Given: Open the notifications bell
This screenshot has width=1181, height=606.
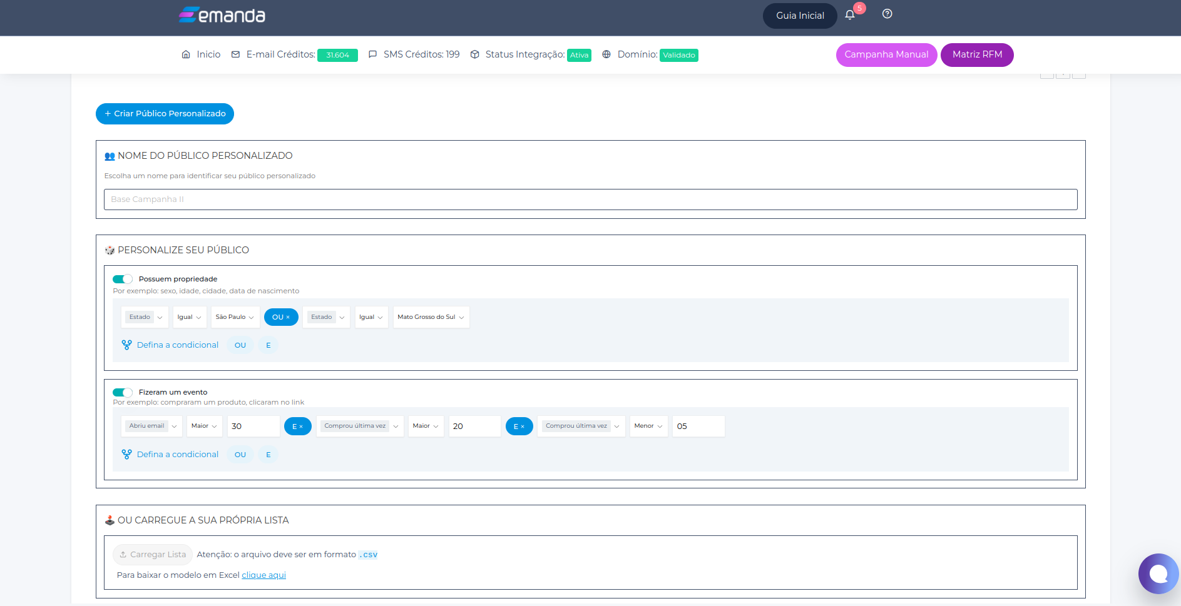Looking at the screenshot, I should pos(849,15).
